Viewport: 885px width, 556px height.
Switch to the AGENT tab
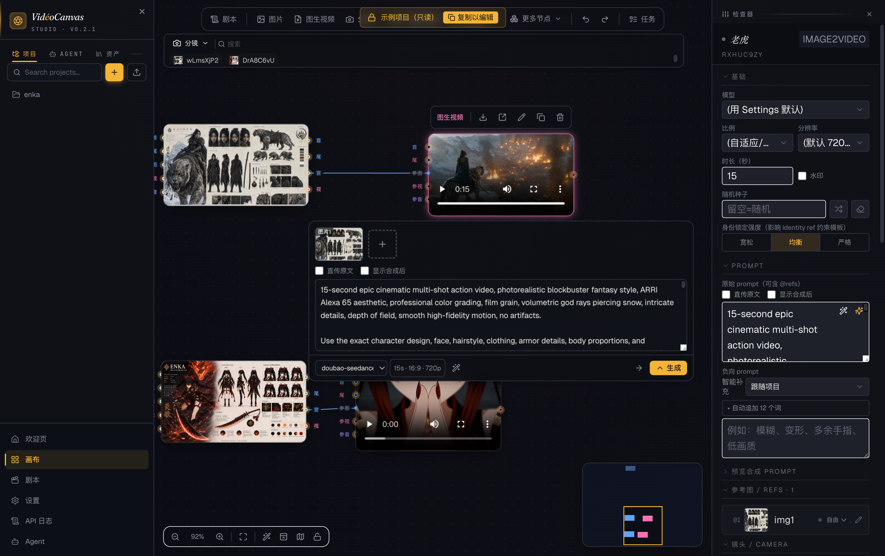point(66,54)
